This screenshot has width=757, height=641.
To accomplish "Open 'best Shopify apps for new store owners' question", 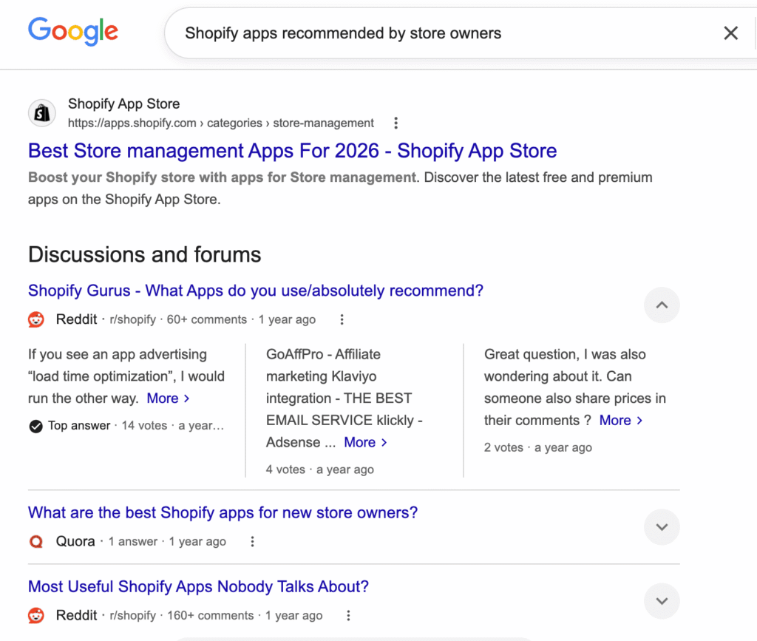I will click(223, 512).
